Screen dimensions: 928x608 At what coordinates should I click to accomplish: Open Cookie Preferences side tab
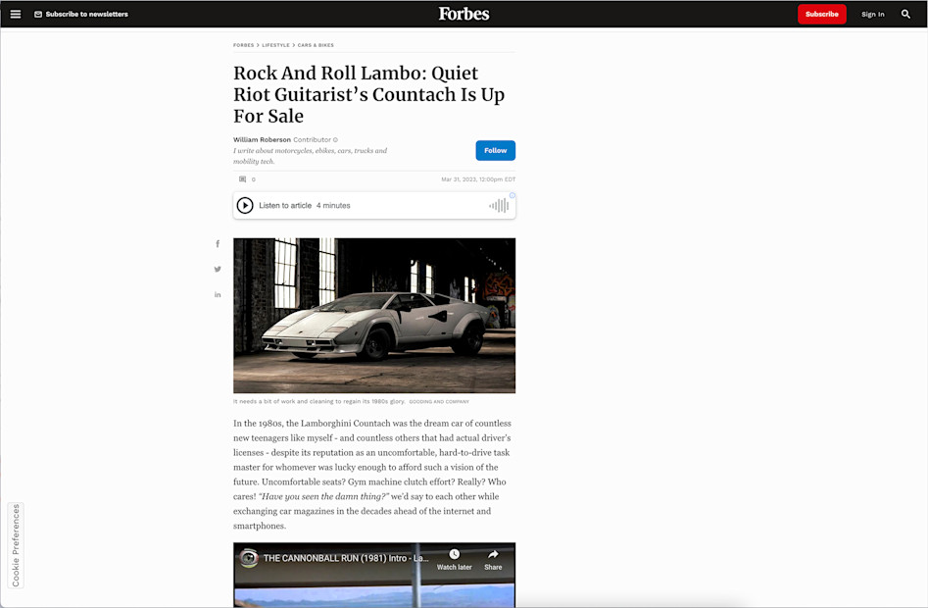tap(16, 545)
